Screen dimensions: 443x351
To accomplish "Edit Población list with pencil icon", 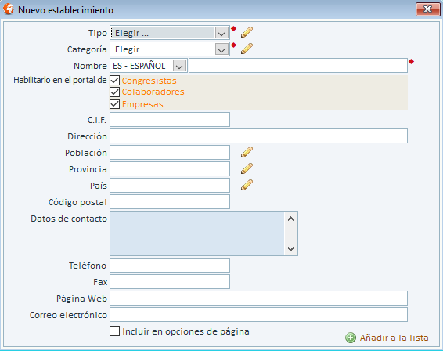I will [x=247, y=152].
